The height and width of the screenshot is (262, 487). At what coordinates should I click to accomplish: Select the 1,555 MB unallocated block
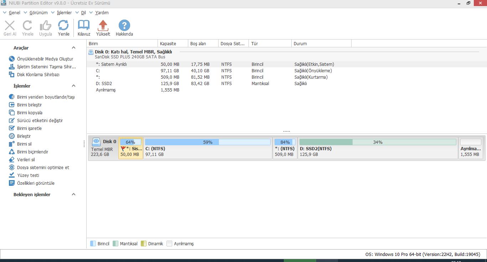(x=471, y=148)
